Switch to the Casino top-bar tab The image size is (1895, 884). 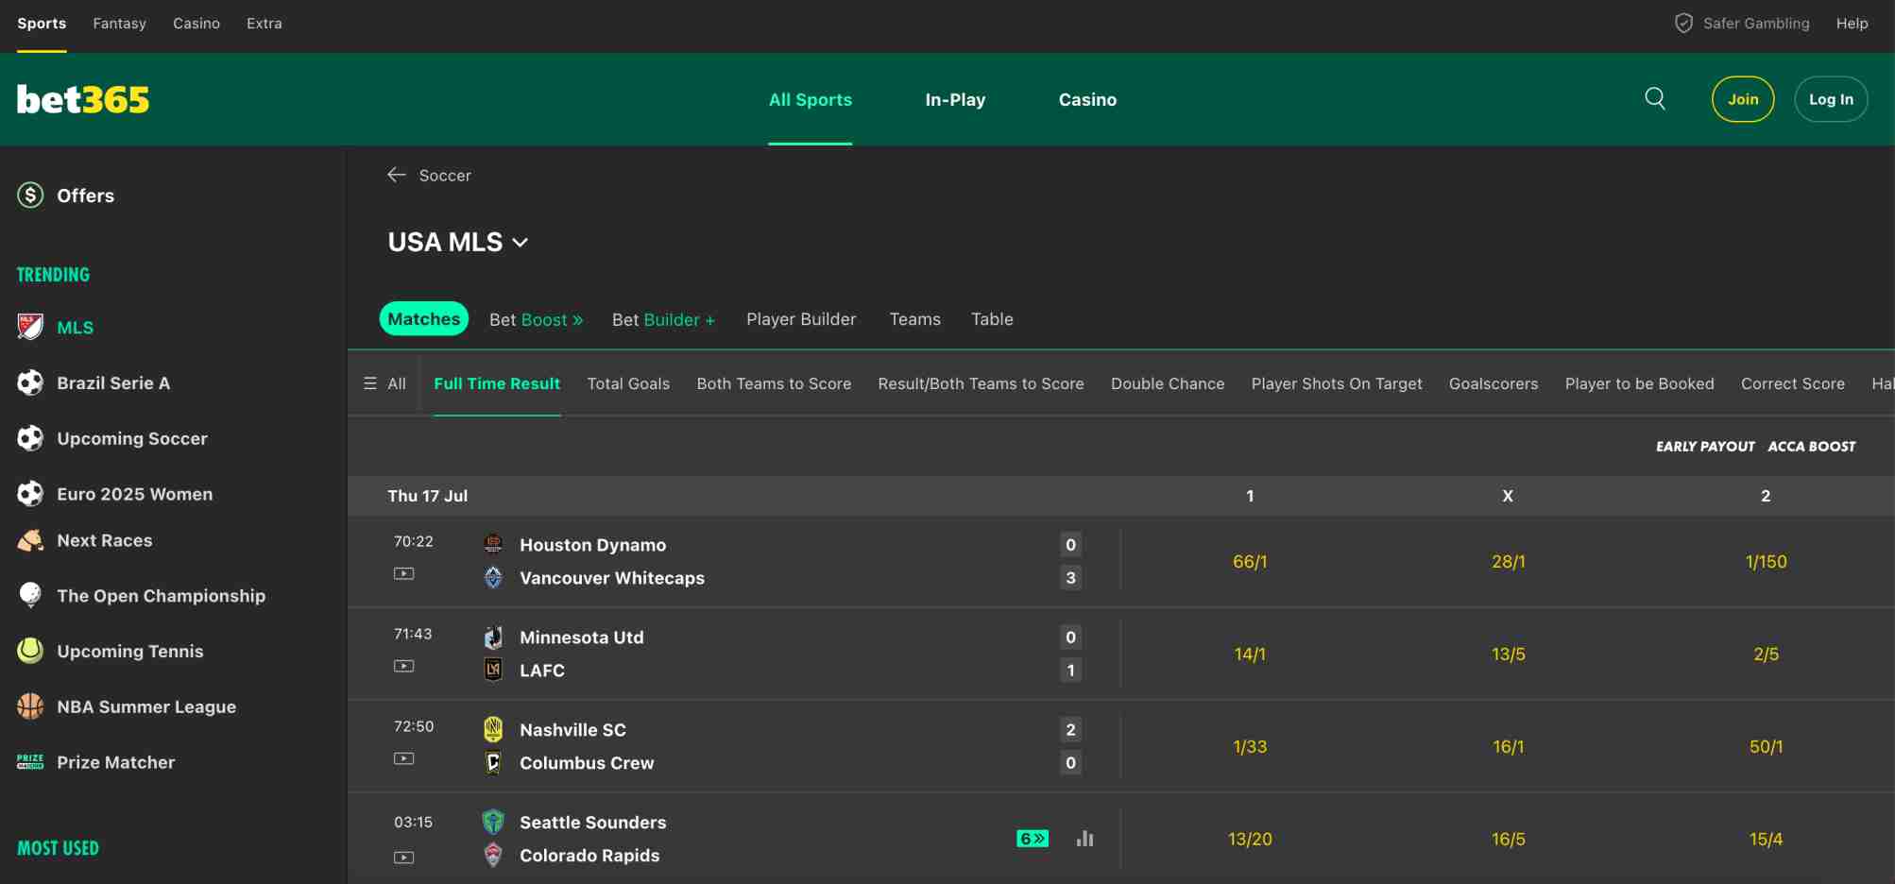[x=196, y=24]
